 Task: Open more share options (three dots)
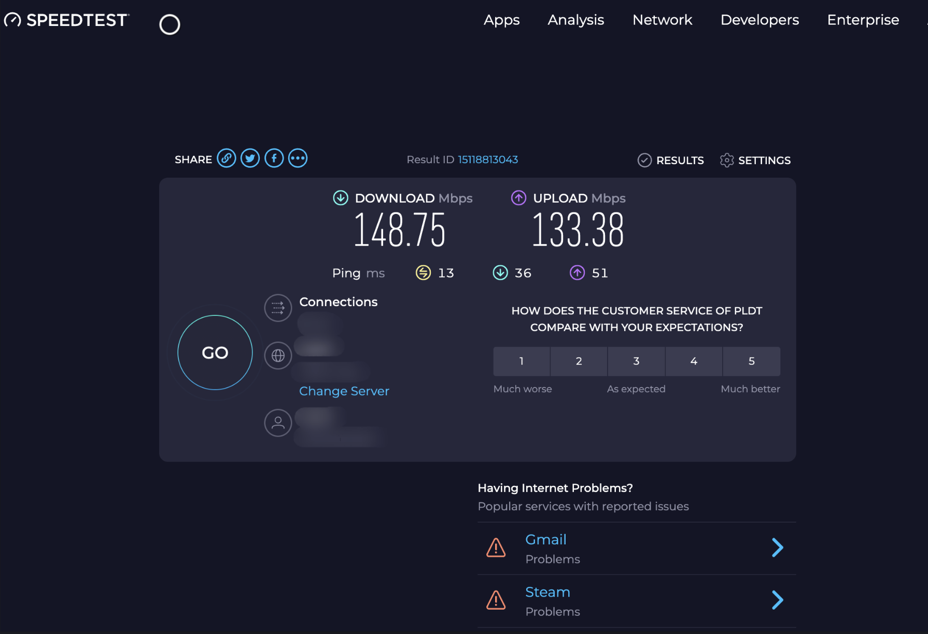298,159
